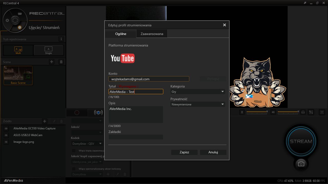Show recording mode info icon
Image resolution: width=328 pixels, height=184 pixels.
coord(61,39)
